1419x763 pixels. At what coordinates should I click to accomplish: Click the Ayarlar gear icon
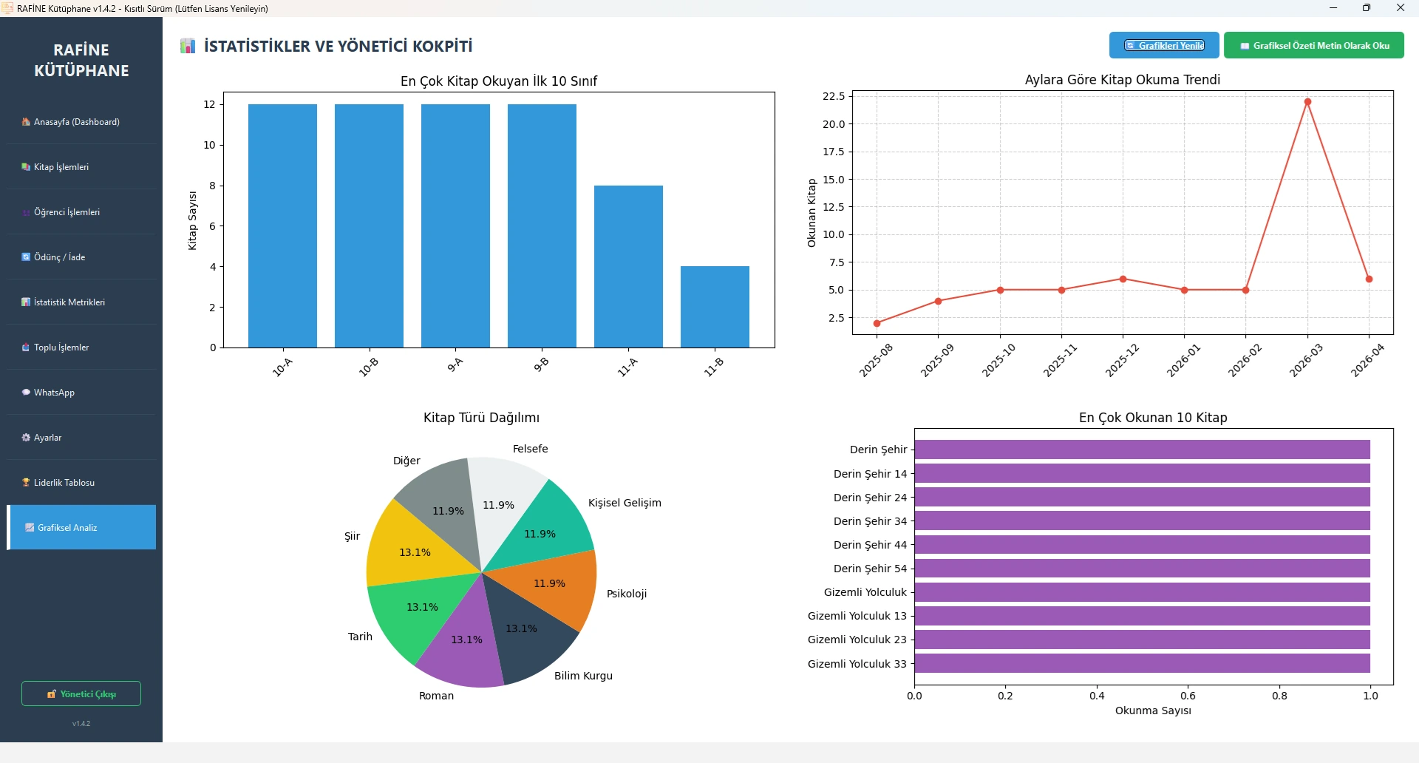(x=25, y=438)
